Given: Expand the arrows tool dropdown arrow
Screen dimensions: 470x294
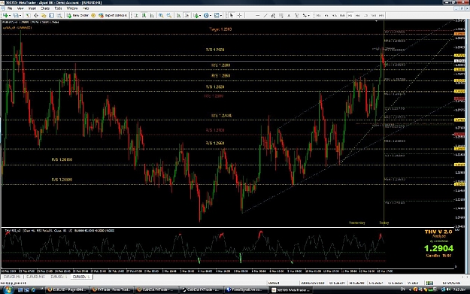Looking at the screenshot, I should click(x=309, y=15).
